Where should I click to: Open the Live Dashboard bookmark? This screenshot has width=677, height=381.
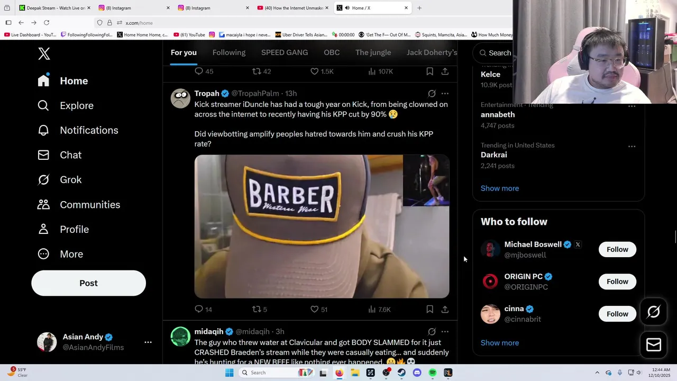(30, 35)
